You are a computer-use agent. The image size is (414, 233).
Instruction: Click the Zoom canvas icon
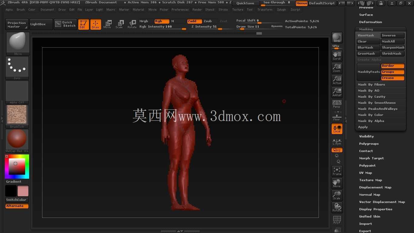pos(337,68)
